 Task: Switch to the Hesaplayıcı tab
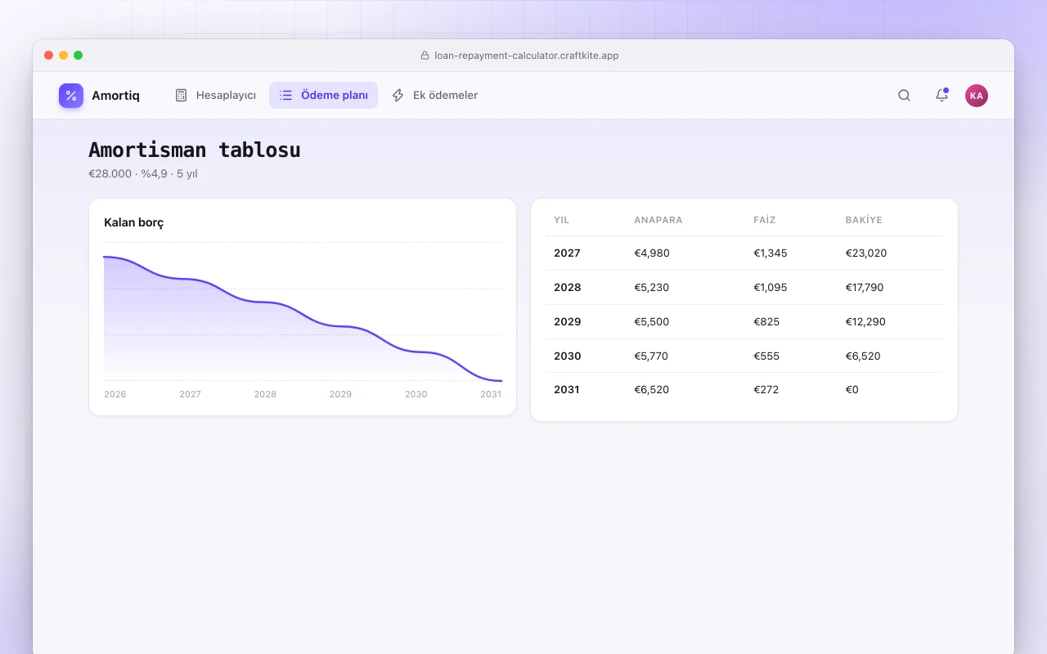click(x=215, y=96)
